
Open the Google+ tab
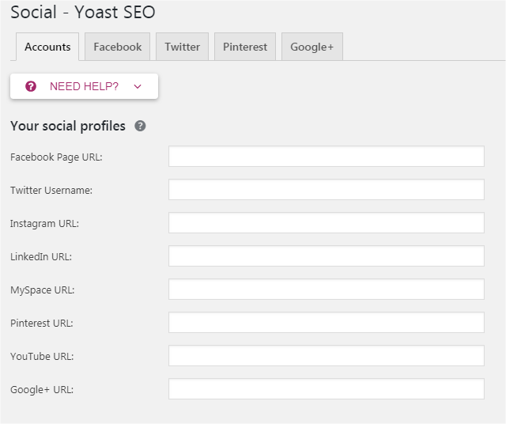click(312, 47)
